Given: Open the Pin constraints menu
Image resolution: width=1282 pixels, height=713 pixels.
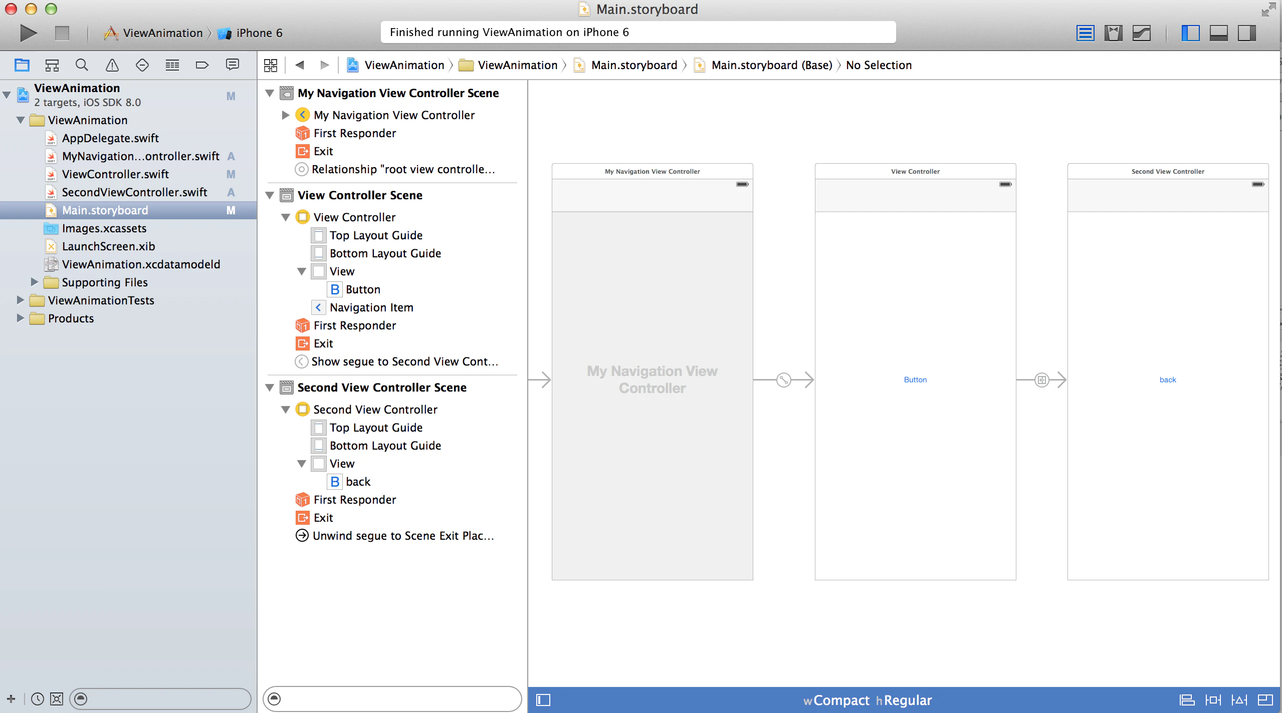Looking at the screenshot, I should 1213,700.
